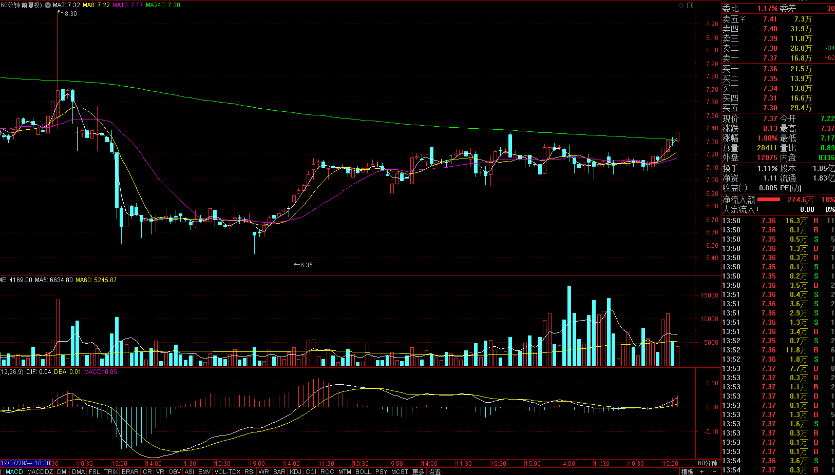Click the 净流入额 274.6万 row

click(778, 200)
